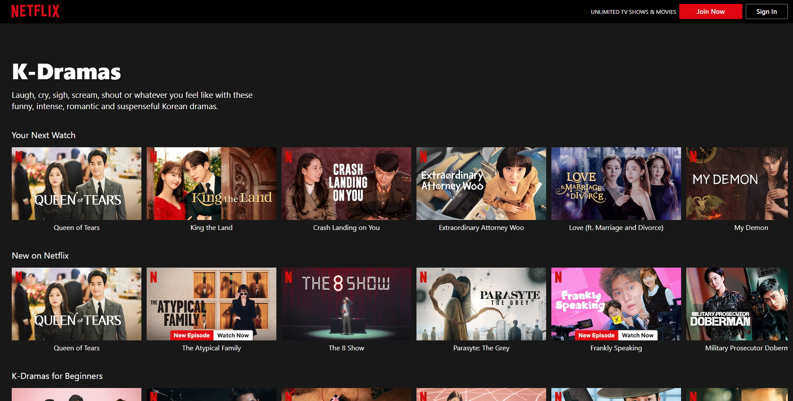This screenshot has width=793, height=401.
Task: Click New Episode badge on Atypical Family
Action: point(191,335)
